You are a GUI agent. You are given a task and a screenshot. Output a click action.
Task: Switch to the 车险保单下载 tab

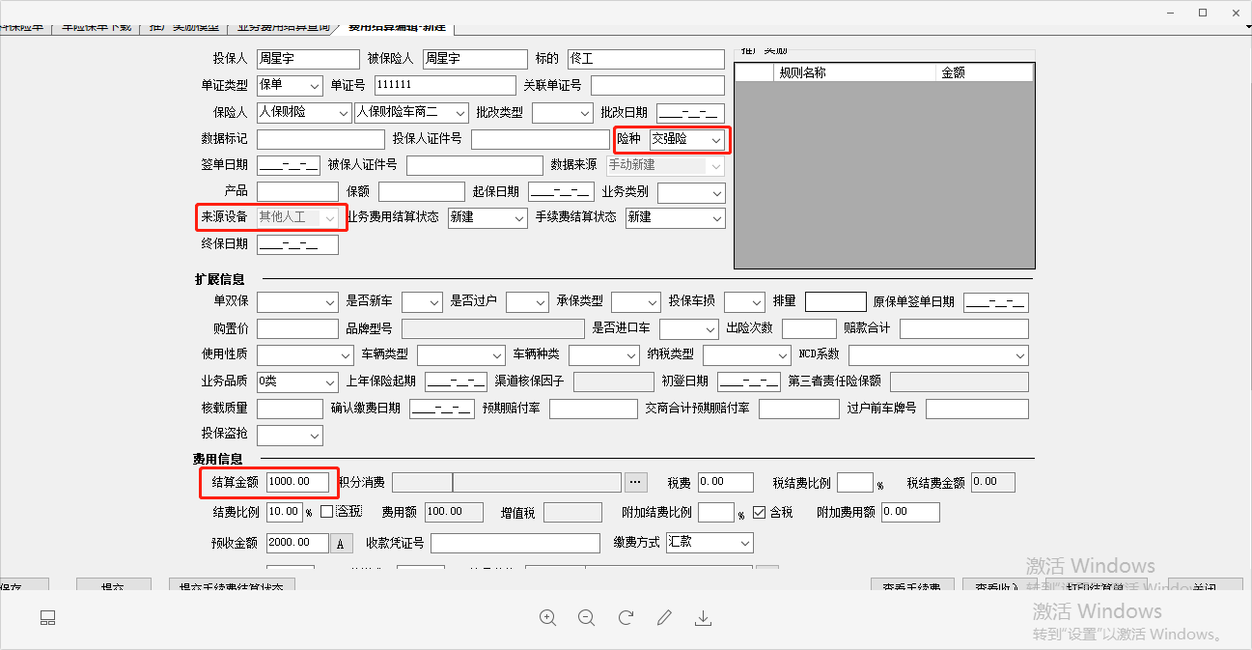coord(98,27)
